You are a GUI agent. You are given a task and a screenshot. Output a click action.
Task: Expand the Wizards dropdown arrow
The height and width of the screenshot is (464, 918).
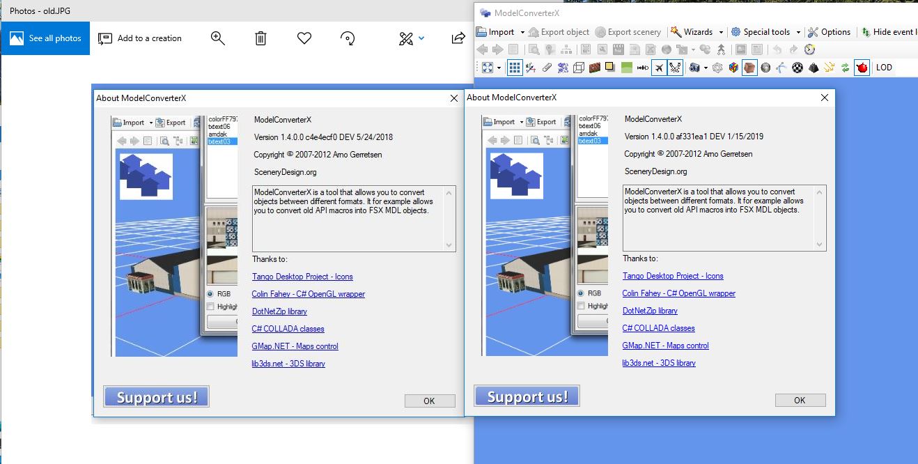click(x=721, y=32)
